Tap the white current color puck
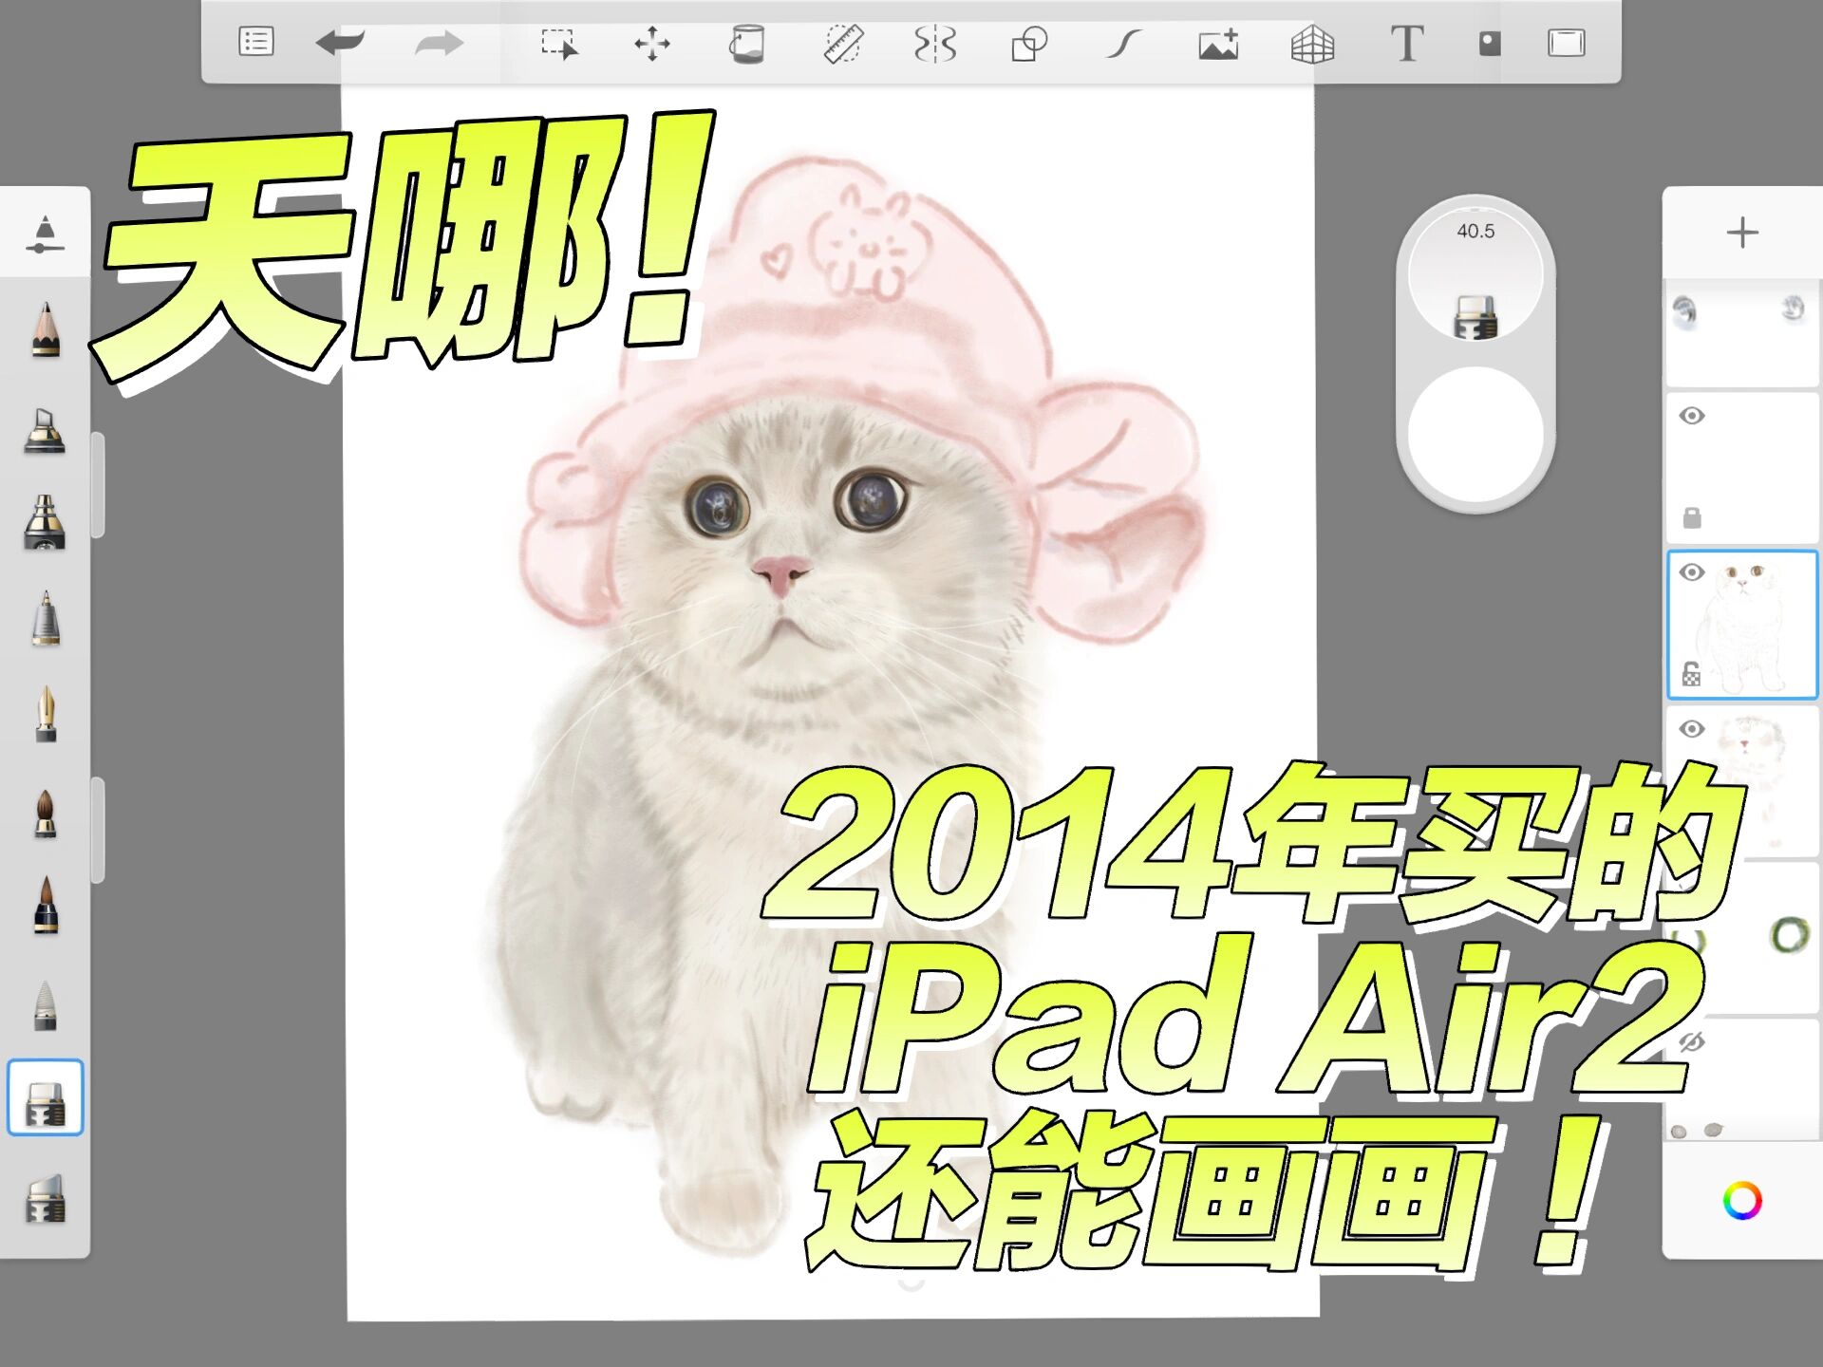 1475,435
